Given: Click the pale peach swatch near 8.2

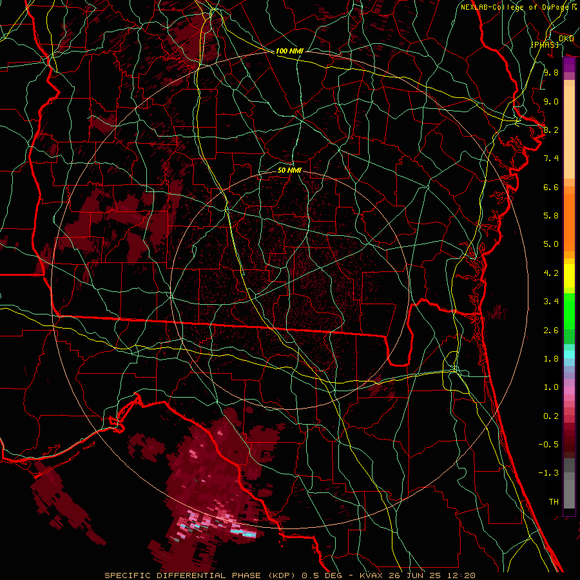Looking at the screenshot, I should (569, 132).
